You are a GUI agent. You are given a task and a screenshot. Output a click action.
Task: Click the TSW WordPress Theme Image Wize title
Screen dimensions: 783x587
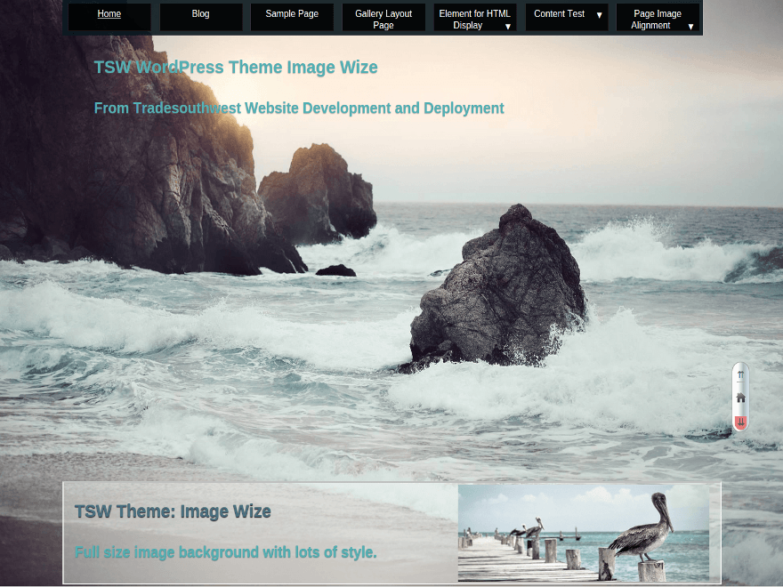point(236,68)
